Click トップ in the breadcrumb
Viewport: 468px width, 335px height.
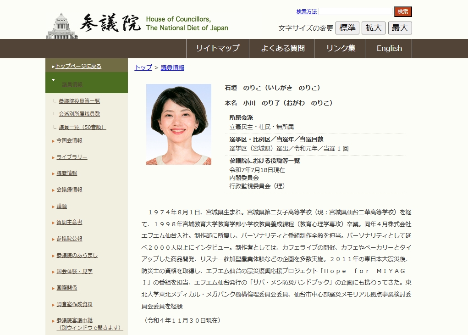(143, 67)
